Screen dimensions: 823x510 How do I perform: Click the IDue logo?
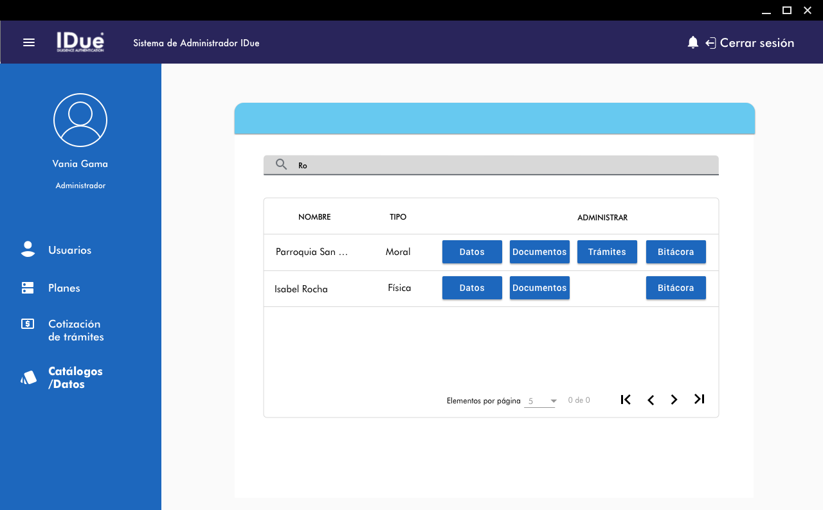pos(80,42)
